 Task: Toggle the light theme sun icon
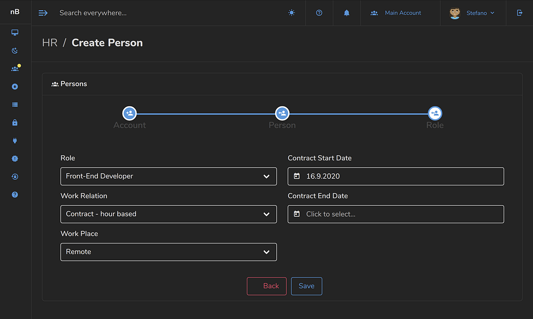point(292,13)
